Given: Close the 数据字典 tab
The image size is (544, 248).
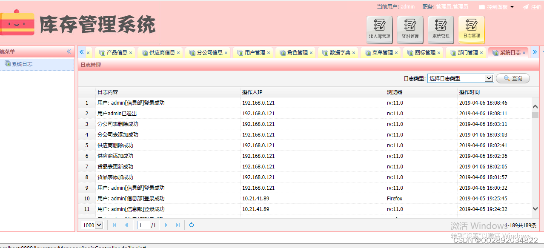Looking at the screenshot, I should coord(354,52).
